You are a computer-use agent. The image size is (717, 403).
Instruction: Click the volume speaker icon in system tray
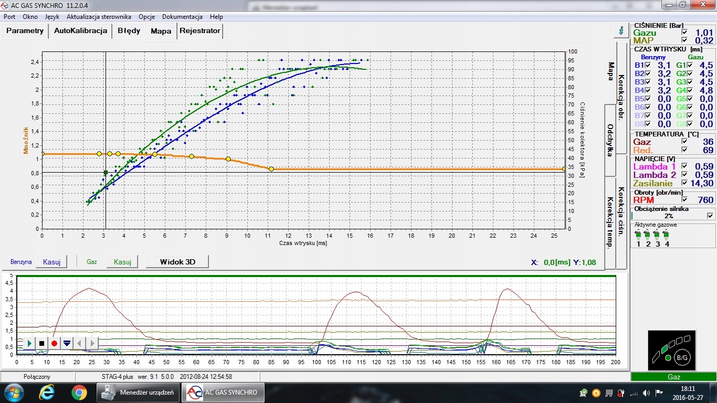[647, 393]
